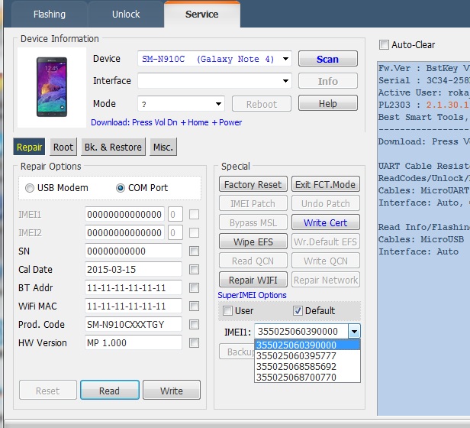Image resolution: width=470 pixels, height=428 pixels.
Task: Expand the Device model dropdown
Action: pyautogui.click(x=285, y=59)
